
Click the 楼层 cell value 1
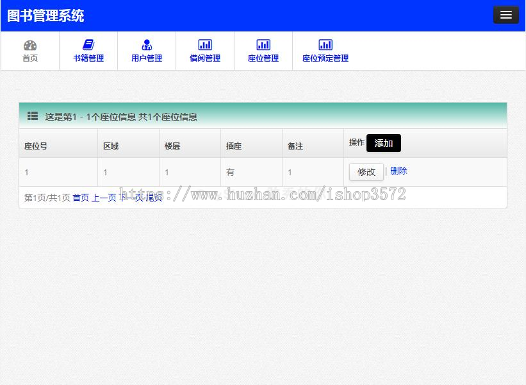point(167,173)
